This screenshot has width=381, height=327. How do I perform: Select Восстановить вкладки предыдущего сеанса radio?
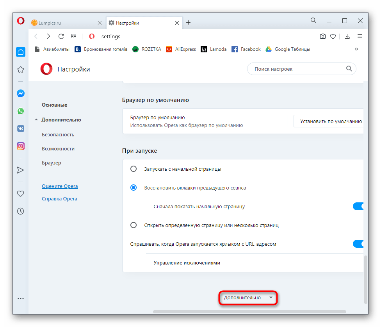click(x=134, y=188)
